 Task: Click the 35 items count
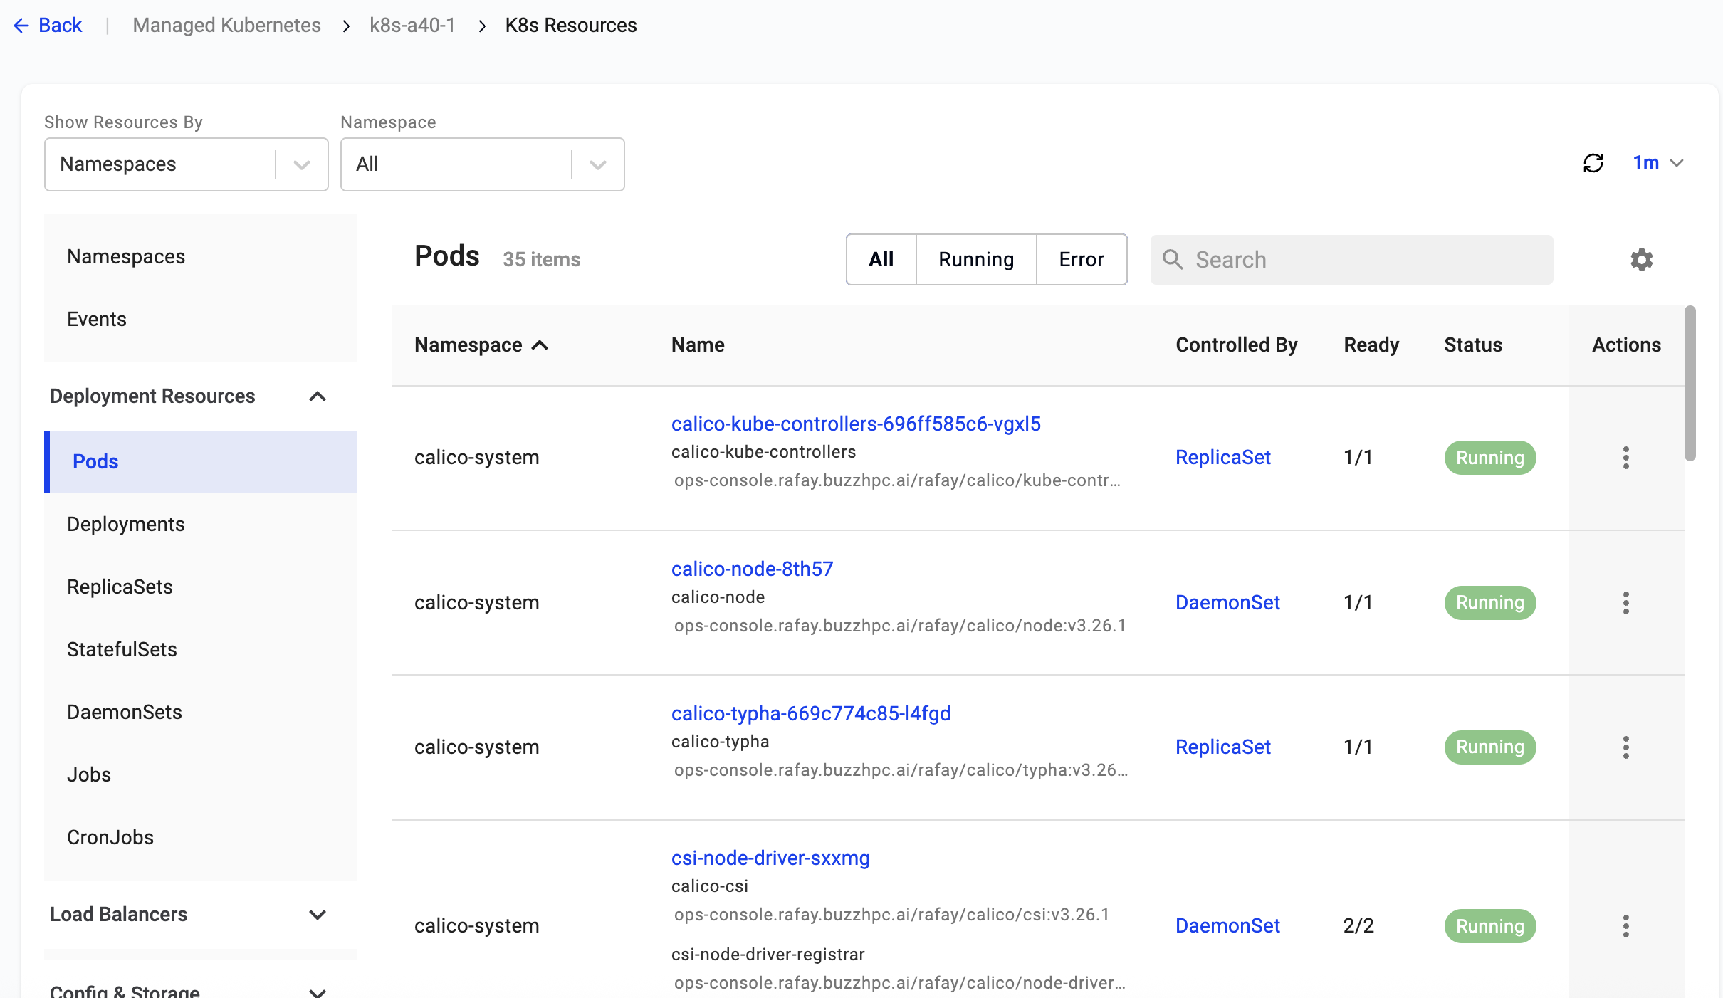(541, 259)
